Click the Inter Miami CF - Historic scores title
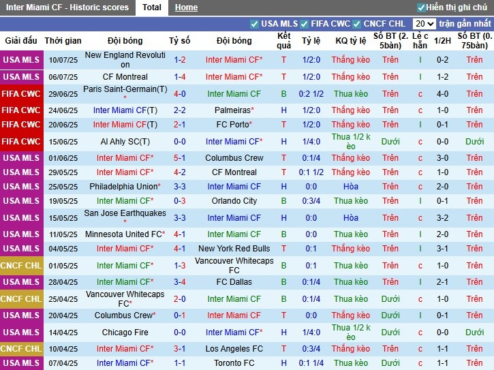The height and width of the screenshot is (370, 494). [x=67, y=7]
